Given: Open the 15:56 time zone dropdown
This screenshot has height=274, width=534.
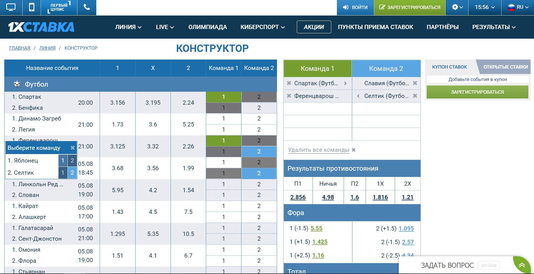Looking at the screenshot, I should (x=485, y=7).
